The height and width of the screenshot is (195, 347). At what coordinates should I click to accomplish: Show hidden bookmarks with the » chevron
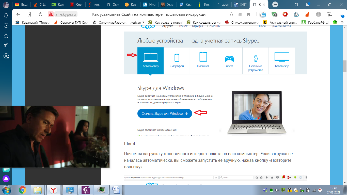point(342,22)
